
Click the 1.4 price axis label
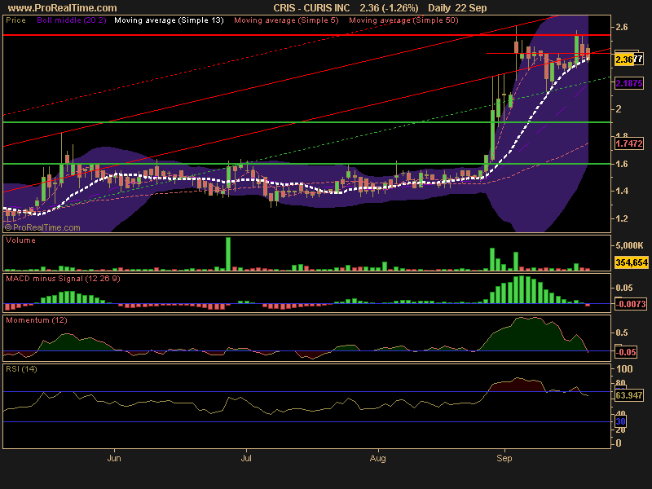tap(622, 191)
